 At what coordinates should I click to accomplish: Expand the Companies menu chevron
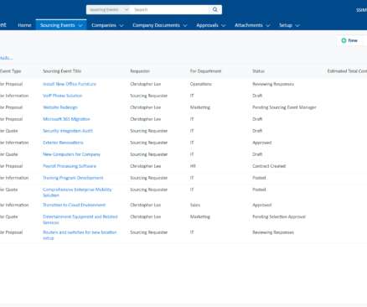point(121,25)
